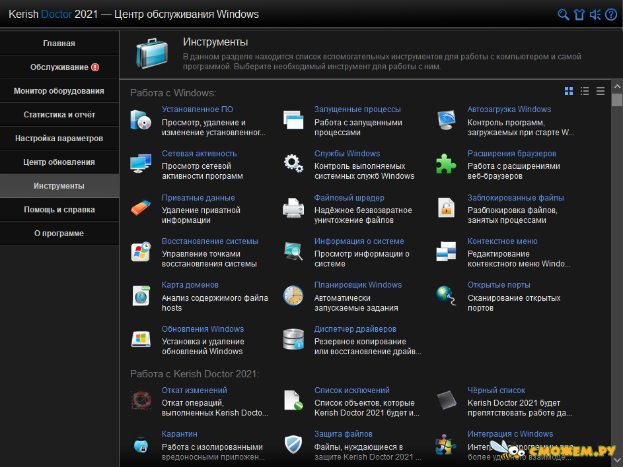Open the Службы Windows link
This screenshot has height=467, width=623.
click(347, 154)
